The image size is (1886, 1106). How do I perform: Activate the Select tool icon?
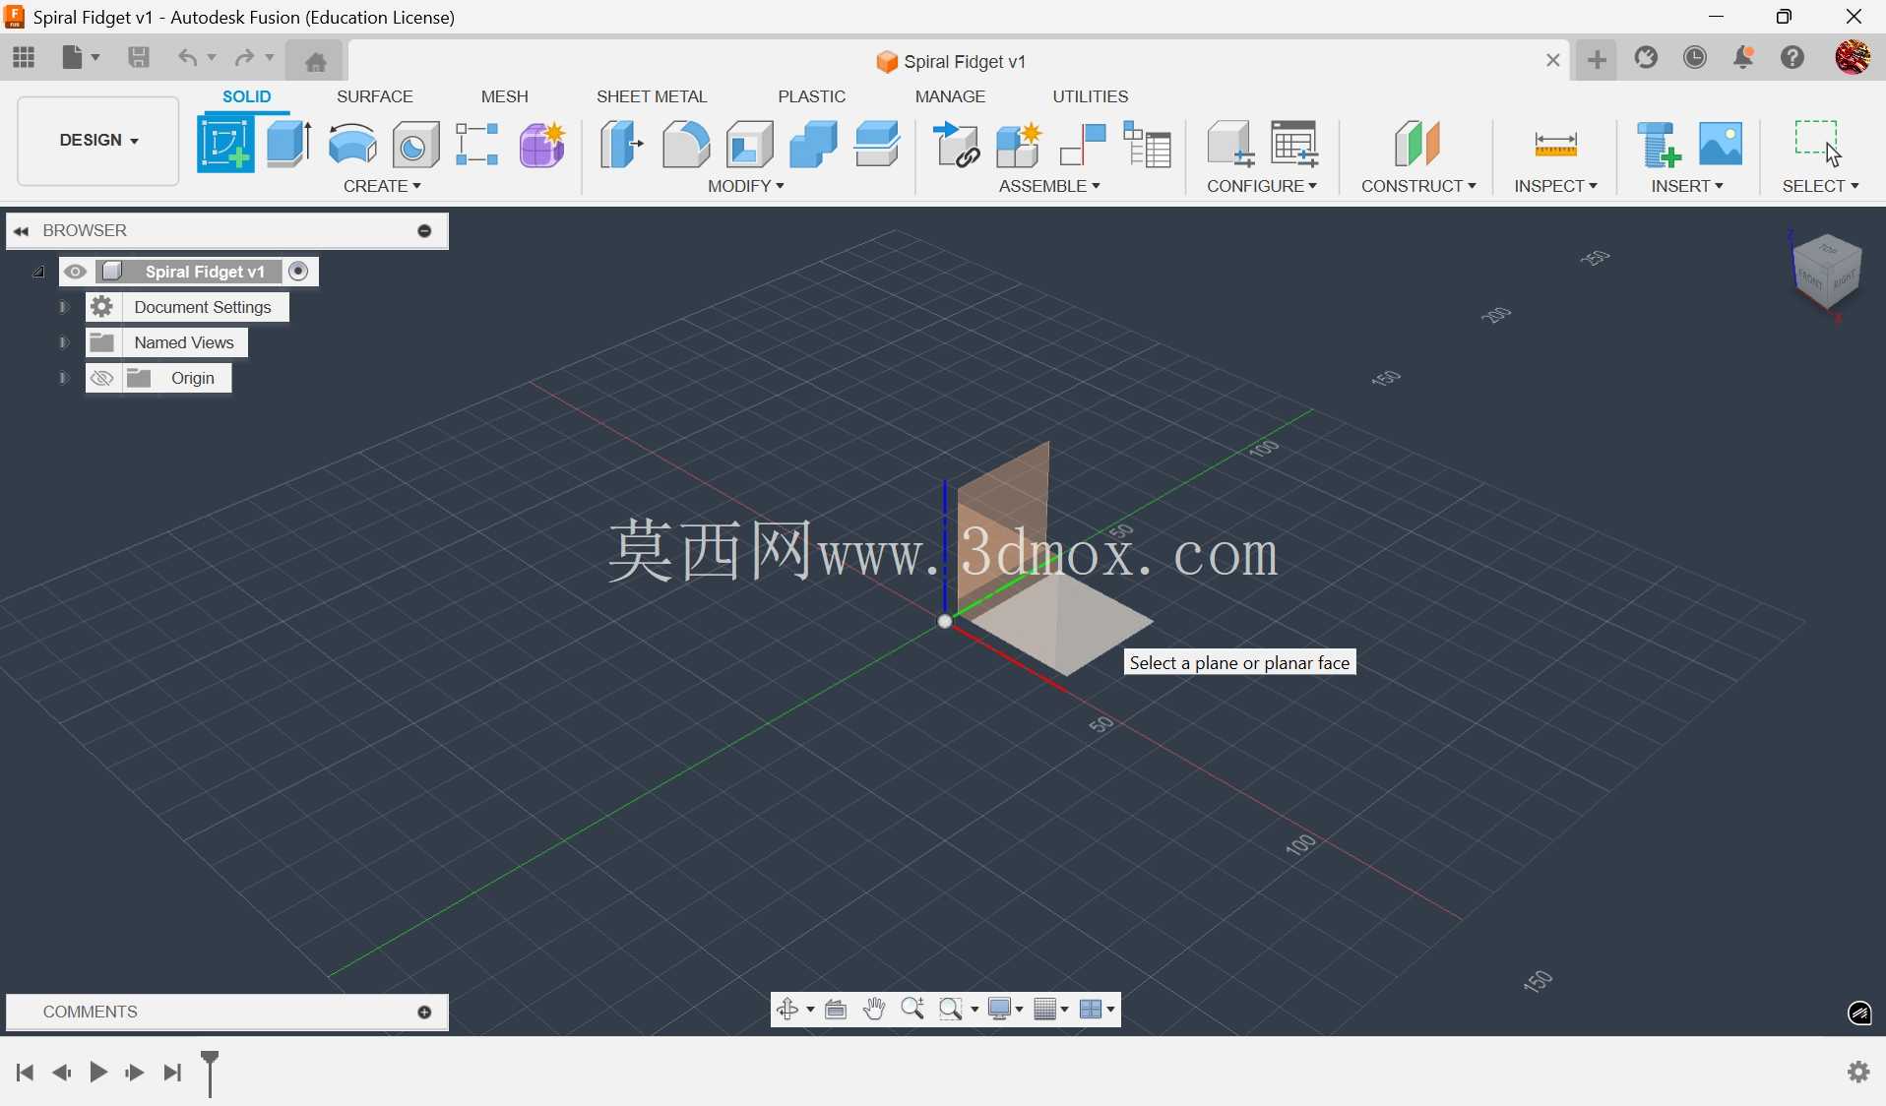tap(1818, 144)
